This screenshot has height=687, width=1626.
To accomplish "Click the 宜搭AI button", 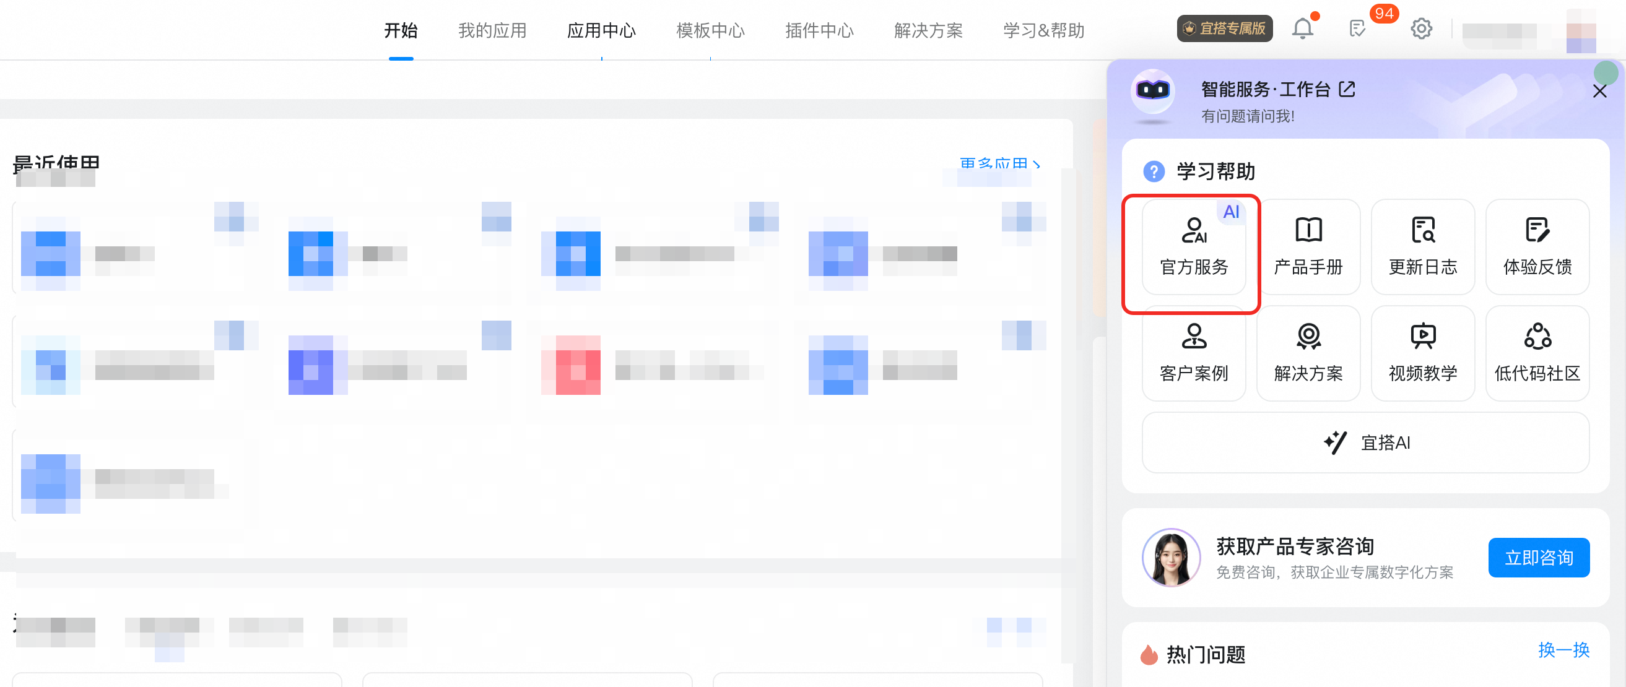I will (1365, 443).
